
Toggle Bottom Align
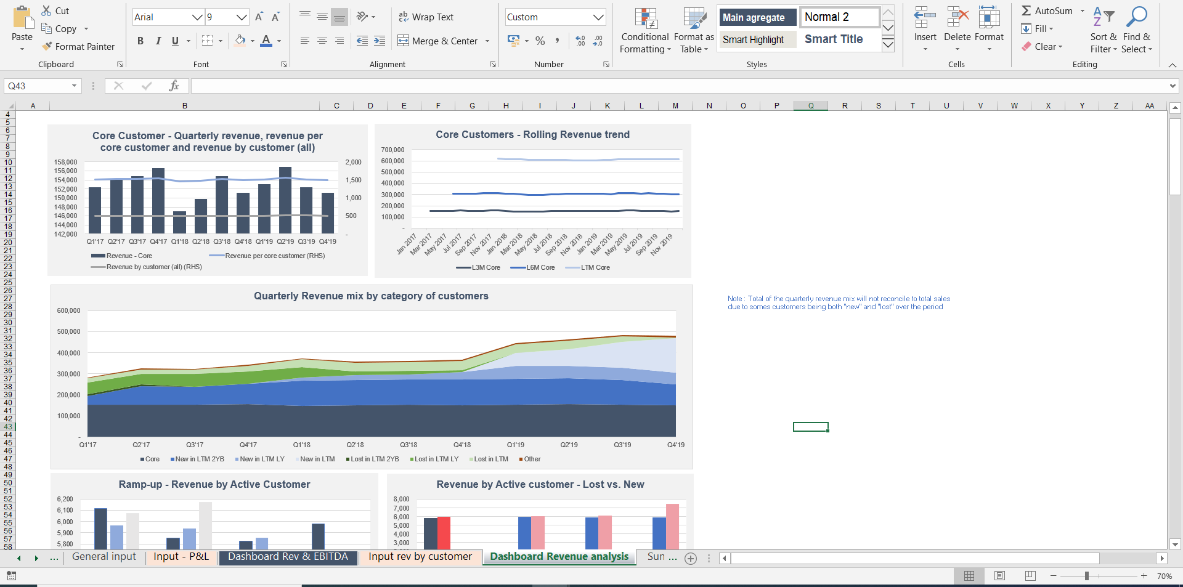339,17
